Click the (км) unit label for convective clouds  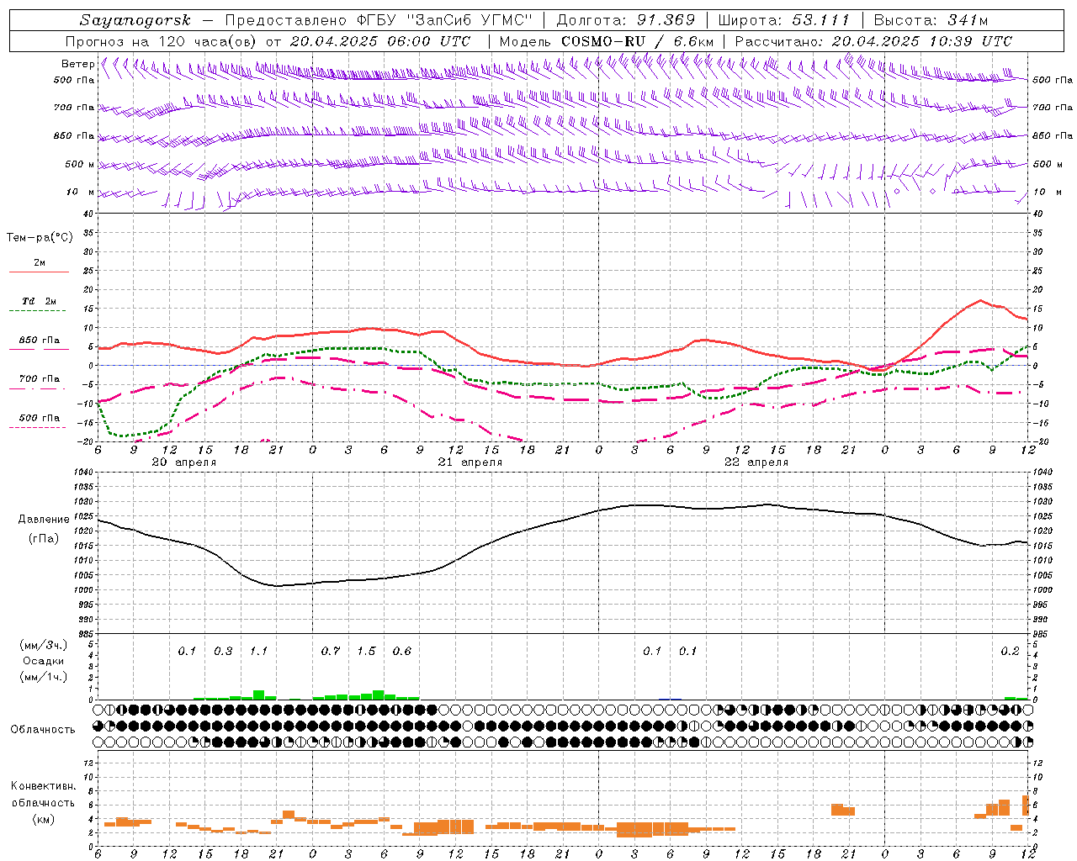pos(43,819)
